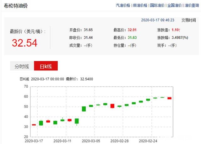Select the 最高价 value 32.91
The height and width of the screenshot is (144, 201).
(x=133, y=30)
